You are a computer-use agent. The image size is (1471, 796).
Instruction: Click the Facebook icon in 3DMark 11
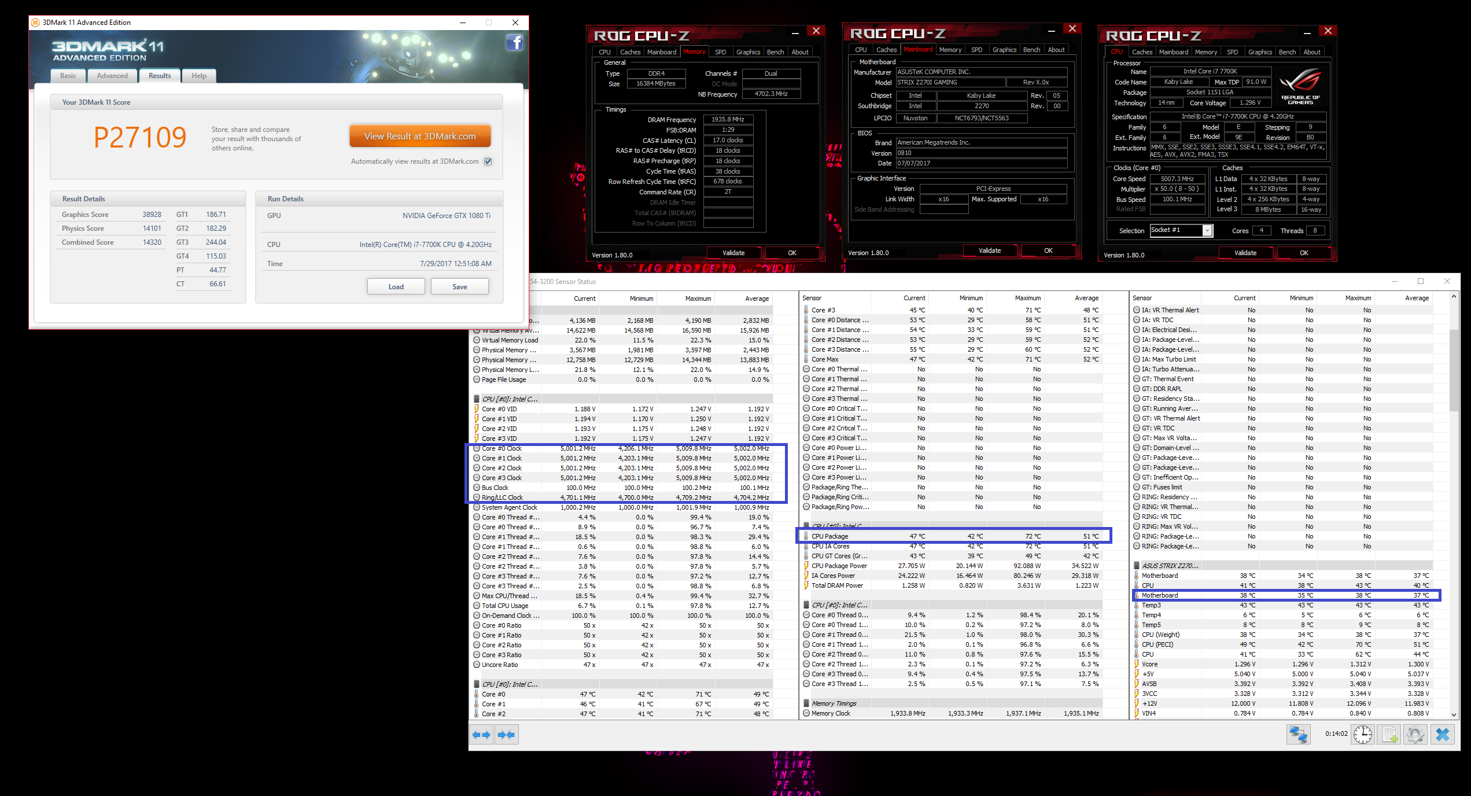[515, 42]
